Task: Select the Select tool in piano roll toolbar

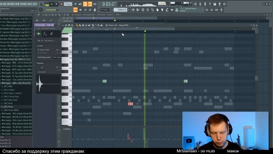Action: (x=96, y=26)
